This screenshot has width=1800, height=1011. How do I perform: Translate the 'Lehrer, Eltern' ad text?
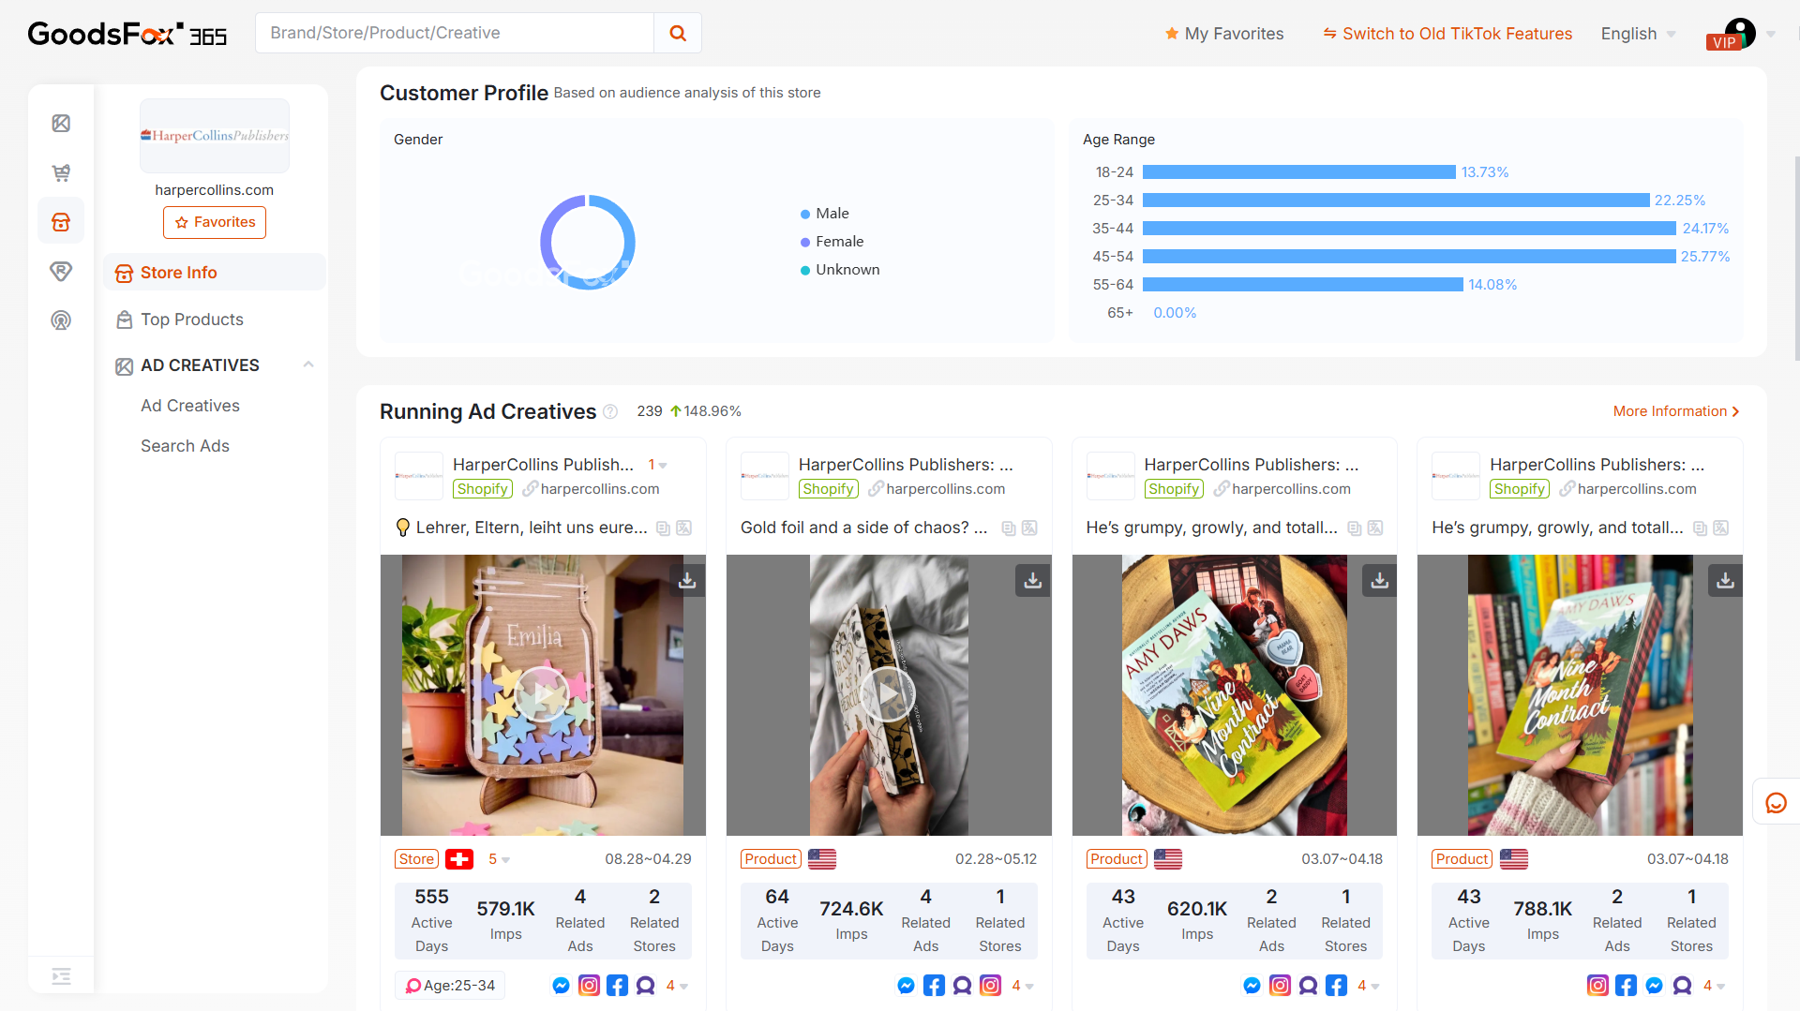(684, 528)
